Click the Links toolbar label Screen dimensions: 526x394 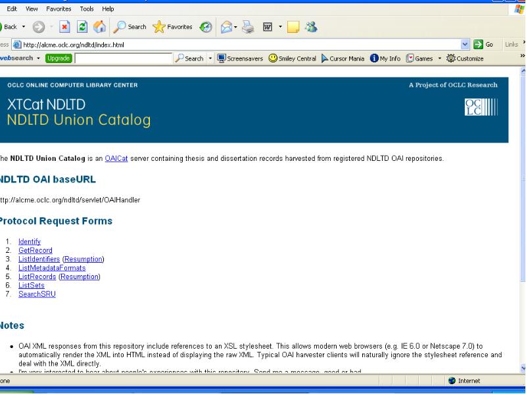(x=512, y=44)
